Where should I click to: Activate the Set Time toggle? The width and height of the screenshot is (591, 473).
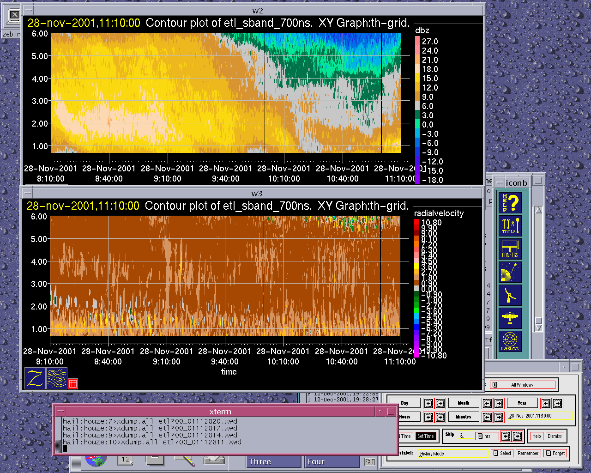425,436
